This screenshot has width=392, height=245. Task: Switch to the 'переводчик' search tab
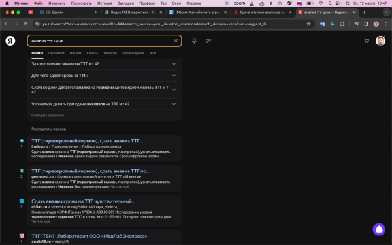click(x=133, y=53)
